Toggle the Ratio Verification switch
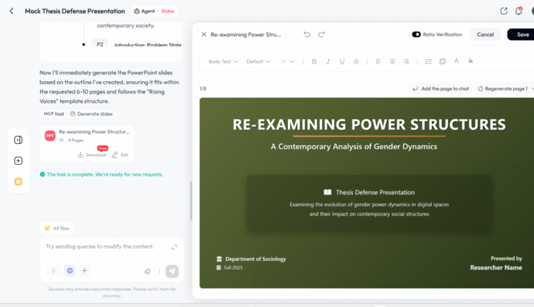Viewport: 534px width, 307px height. pos(416,34)
